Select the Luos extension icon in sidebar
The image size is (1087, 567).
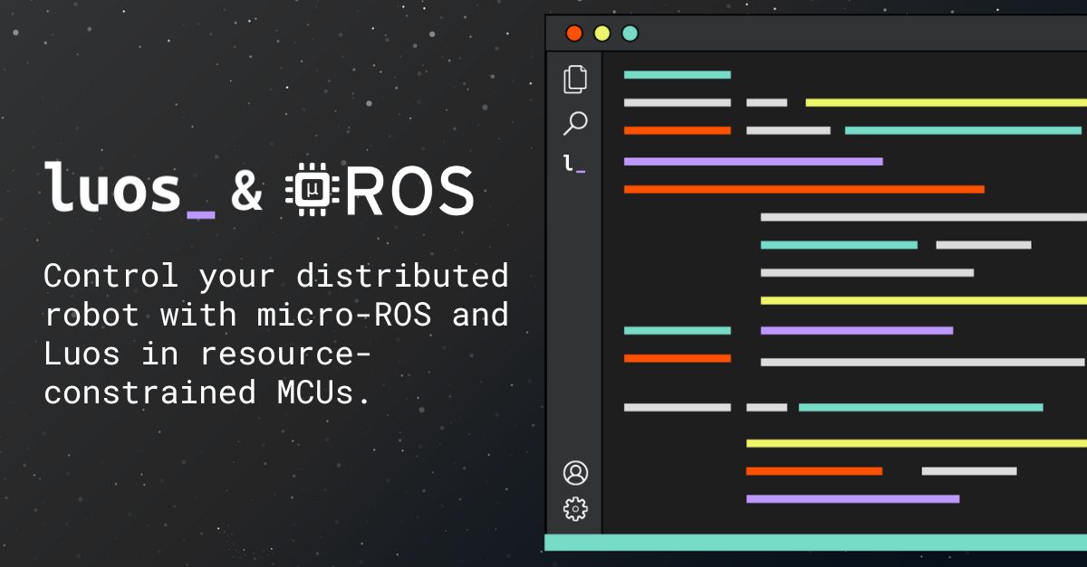pyautogui.click(x=573, y=164)
